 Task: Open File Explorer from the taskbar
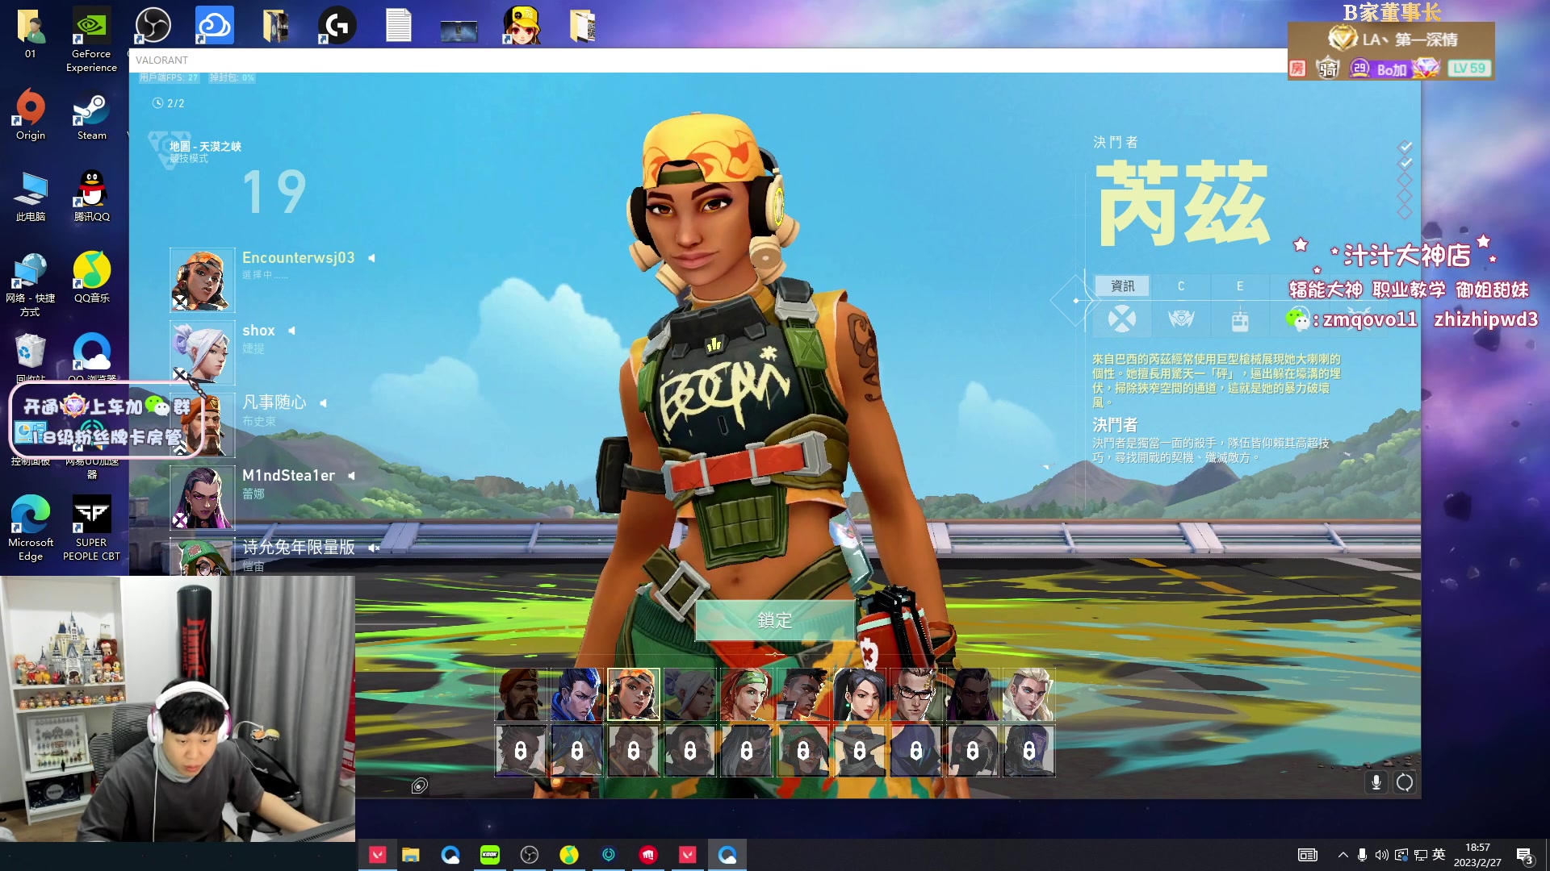pyautogui.click(x=411, y=855)
